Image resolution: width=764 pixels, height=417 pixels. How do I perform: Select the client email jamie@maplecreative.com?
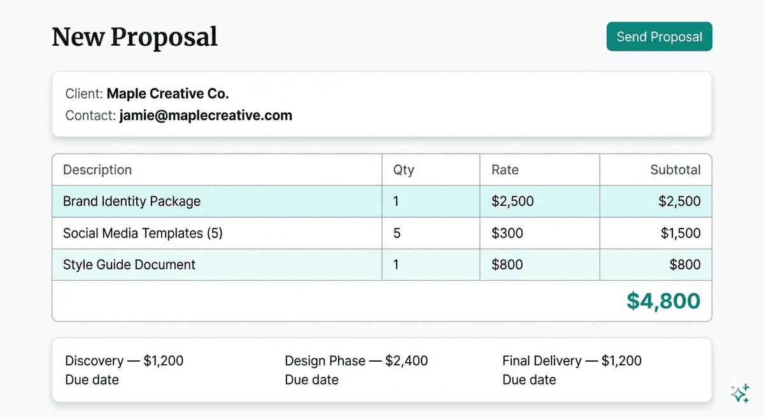click(x=206, y=115)
